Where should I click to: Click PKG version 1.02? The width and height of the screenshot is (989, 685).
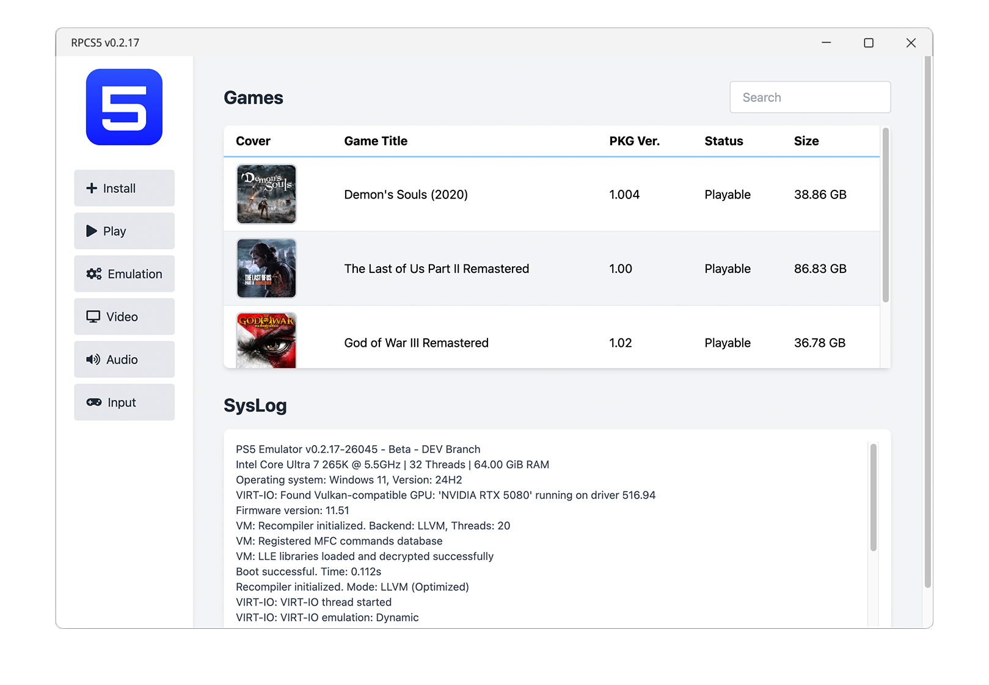[621, 343]
